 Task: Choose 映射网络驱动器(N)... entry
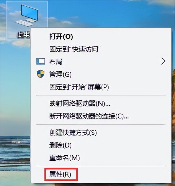[x=80, y=104]
